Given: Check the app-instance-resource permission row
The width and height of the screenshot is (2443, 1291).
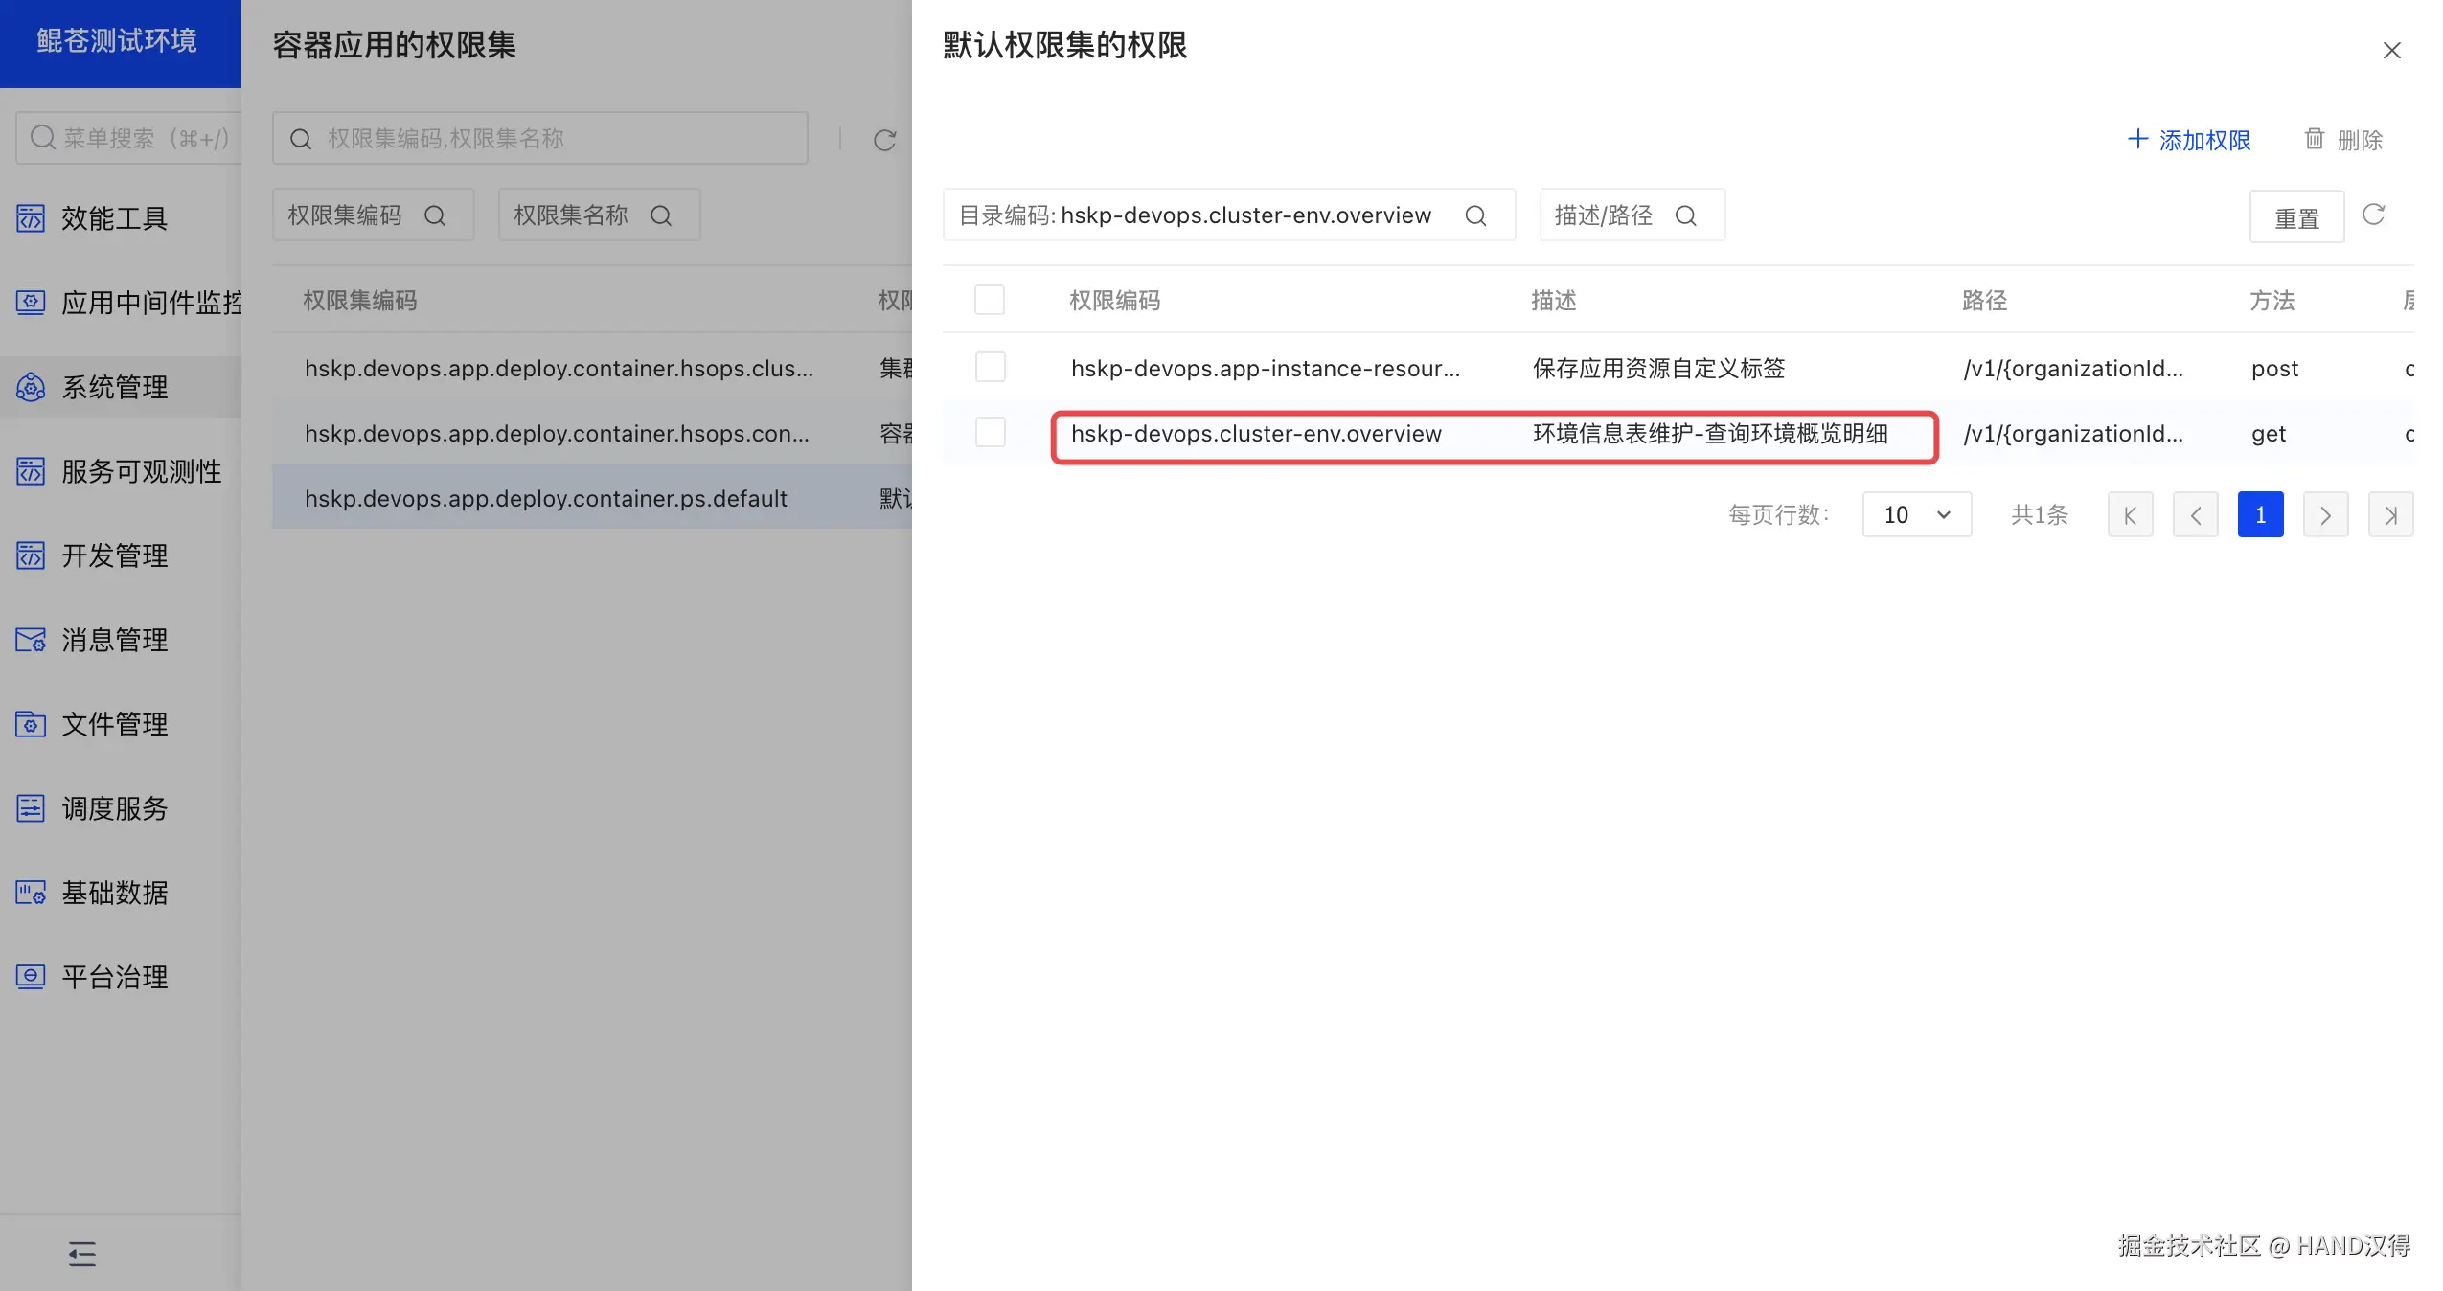Looking at the screenshot, I should tap(990, 367).
